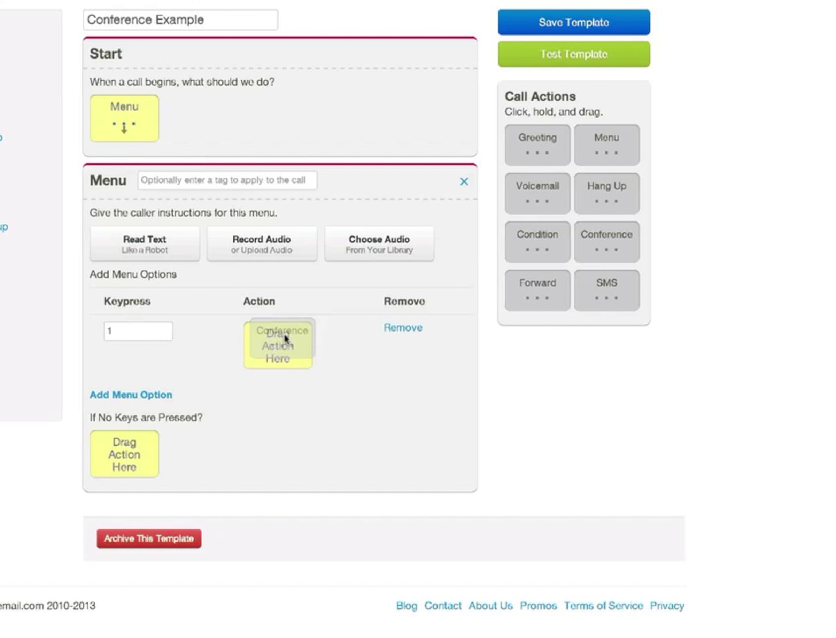Select the SMS call action tile
Screen dimensions: 836x638
[x=606, y=290]
